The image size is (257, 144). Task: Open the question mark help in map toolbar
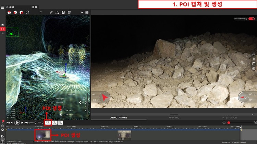tap(41, 12)
